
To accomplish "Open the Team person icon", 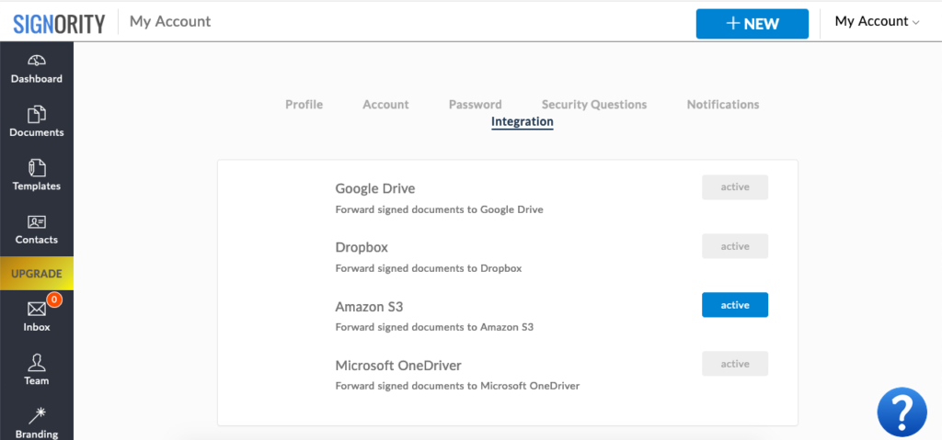I will (37, 363).
